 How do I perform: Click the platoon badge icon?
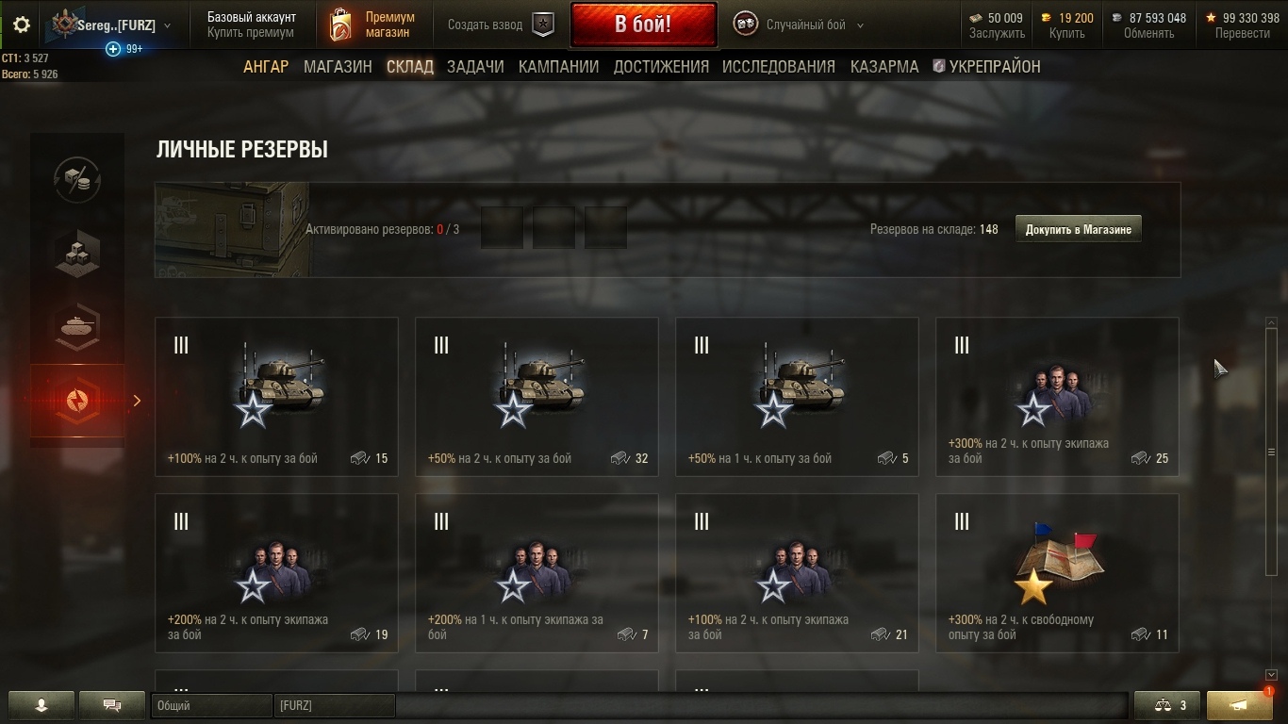(x=543, y=25)
